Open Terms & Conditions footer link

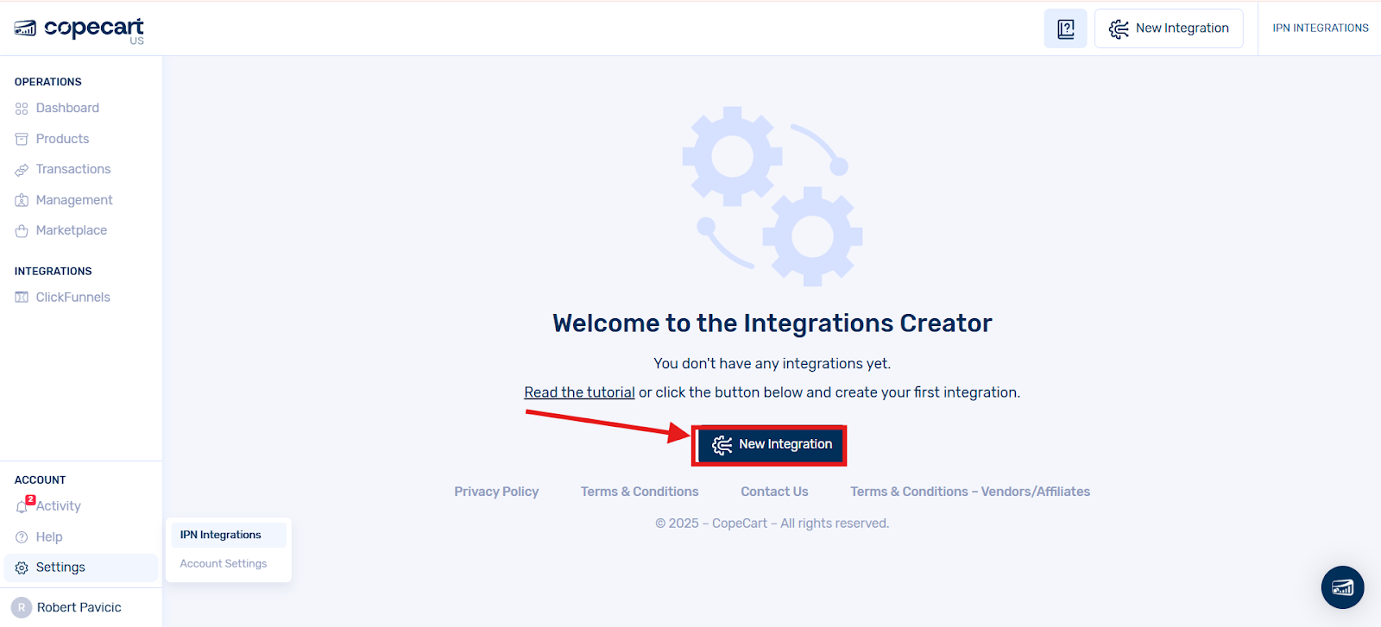(x=640, y=492)
